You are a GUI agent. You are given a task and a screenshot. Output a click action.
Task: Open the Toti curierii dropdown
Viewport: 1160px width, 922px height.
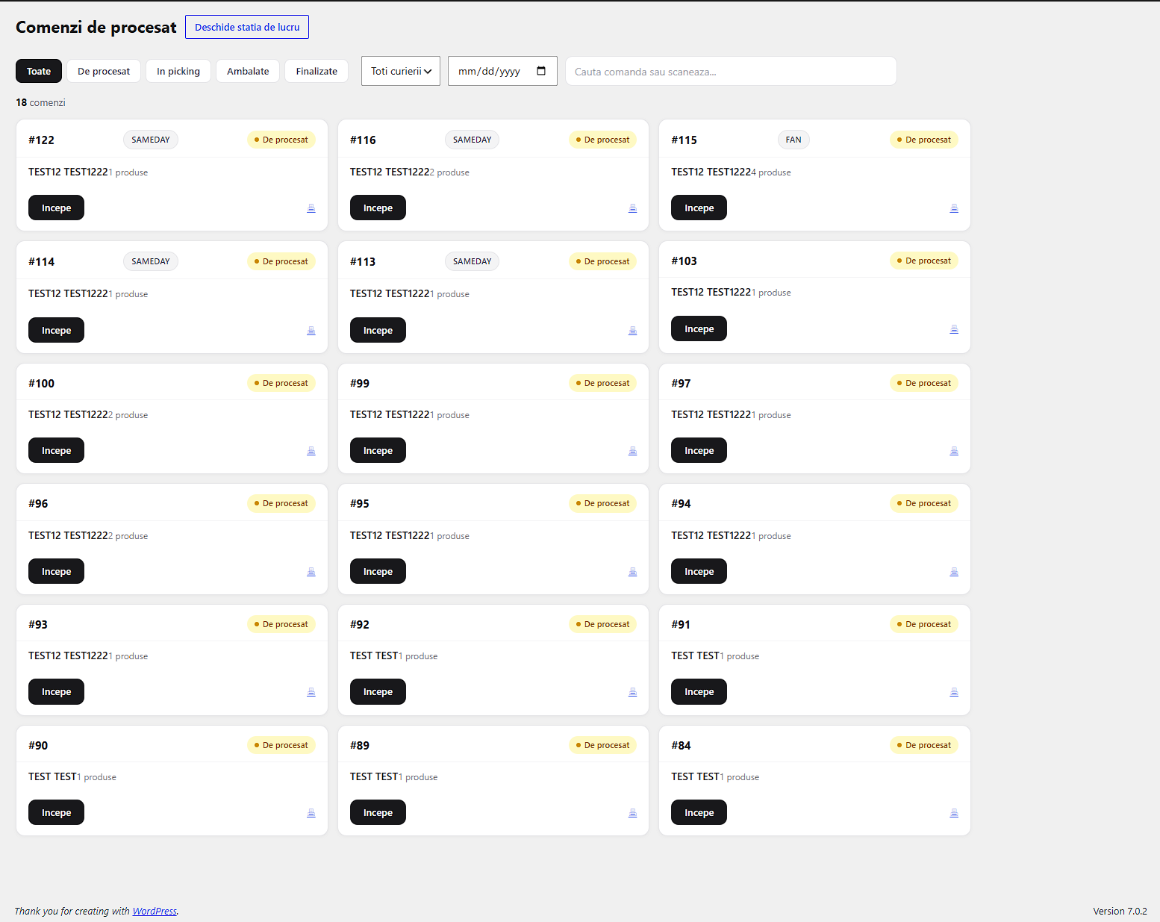tap(401, 71)
